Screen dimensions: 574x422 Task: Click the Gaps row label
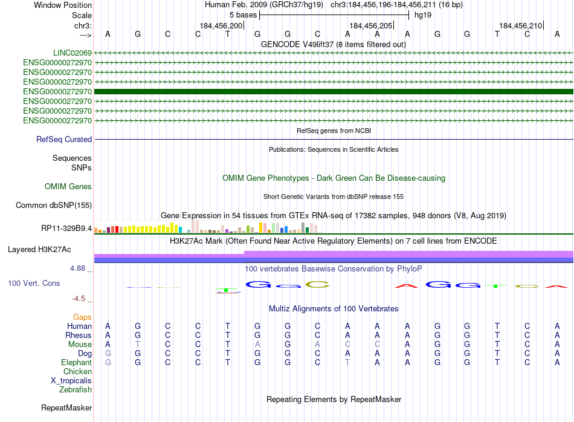click(x=82, y=317)
